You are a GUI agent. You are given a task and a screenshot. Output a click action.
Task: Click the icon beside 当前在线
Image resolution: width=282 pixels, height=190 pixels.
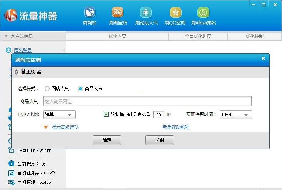point(11,182)
